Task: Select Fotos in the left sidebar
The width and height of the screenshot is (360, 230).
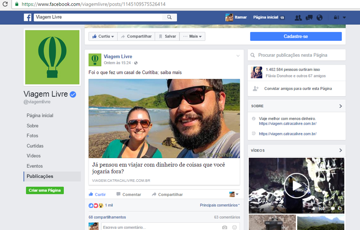Action: pyautogui.click(x=32, y=136)
